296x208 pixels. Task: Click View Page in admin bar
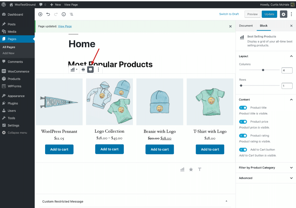coord(71,5)
